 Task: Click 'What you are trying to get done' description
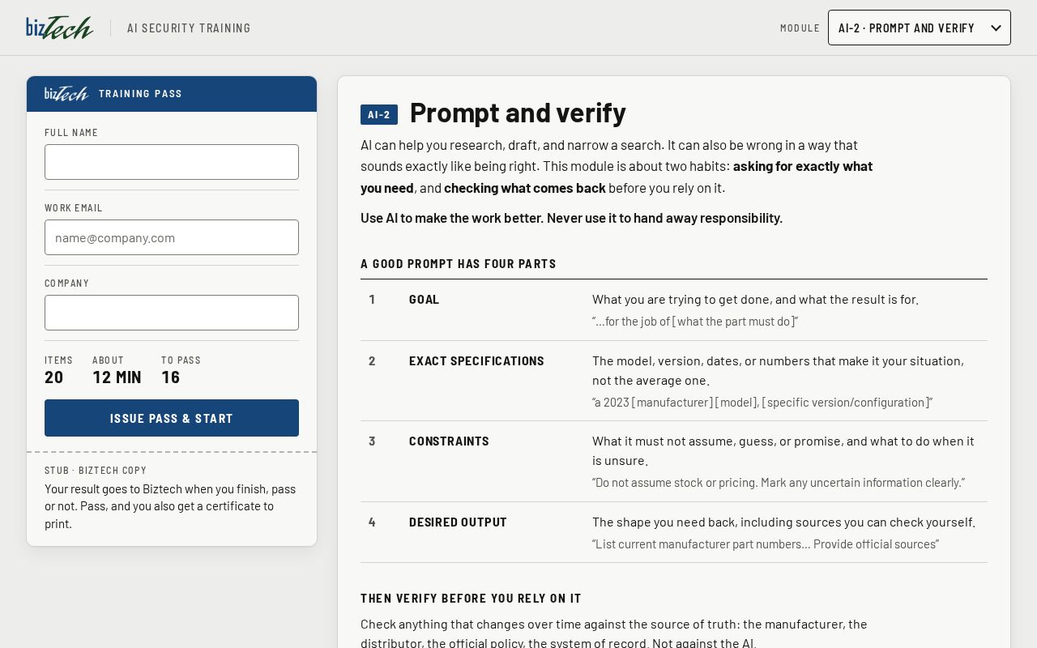[755, 300]
